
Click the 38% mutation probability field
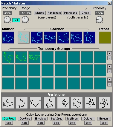pos(7,13)
